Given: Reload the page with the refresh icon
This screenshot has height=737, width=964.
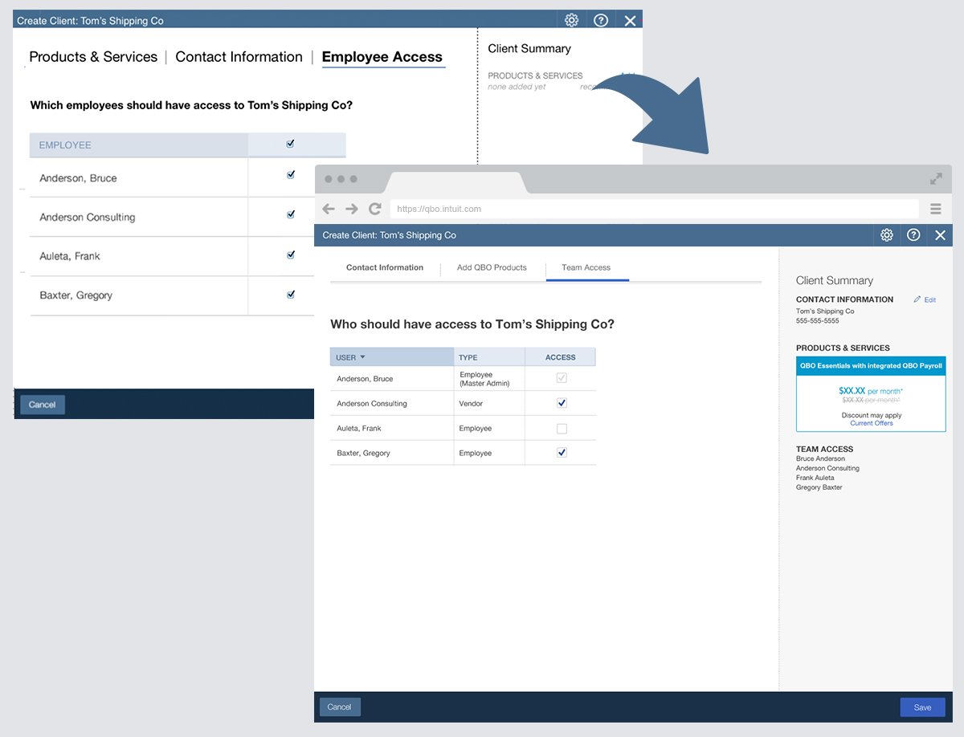Looking at the screenshot, I should [375, 209].
